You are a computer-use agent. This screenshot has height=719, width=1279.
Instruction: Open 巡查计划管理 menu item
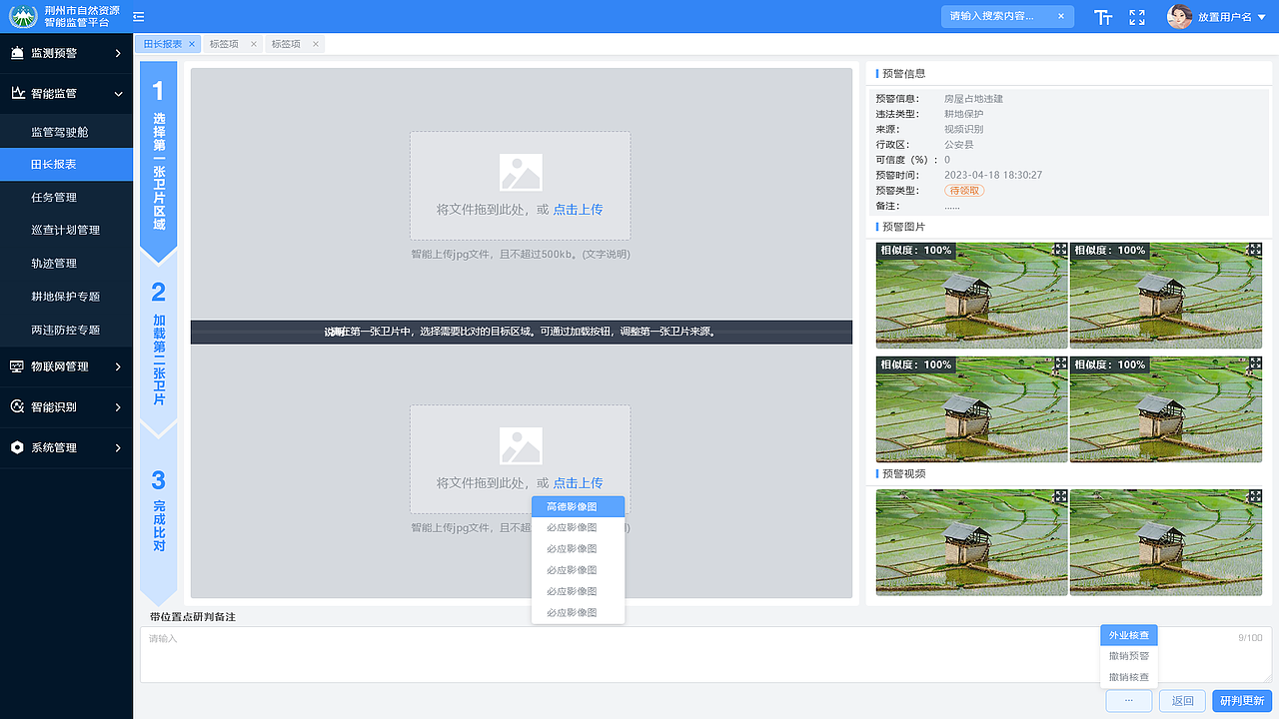tap(66, 231)
